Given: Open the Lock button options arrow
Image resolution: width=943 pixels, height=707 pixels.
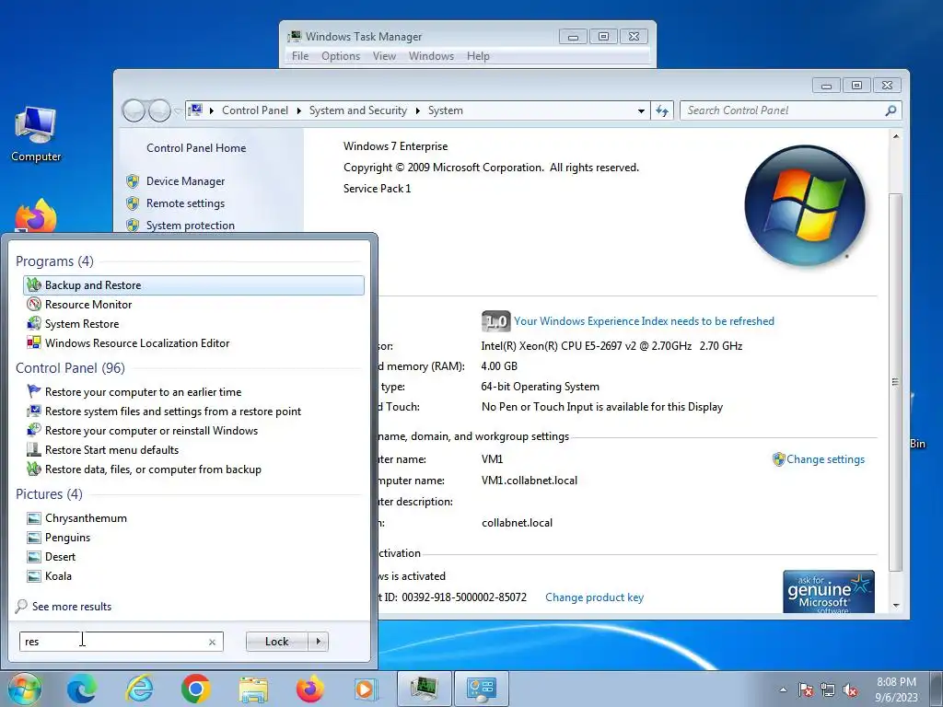Looking at the screenshot, I should (319, 642).
